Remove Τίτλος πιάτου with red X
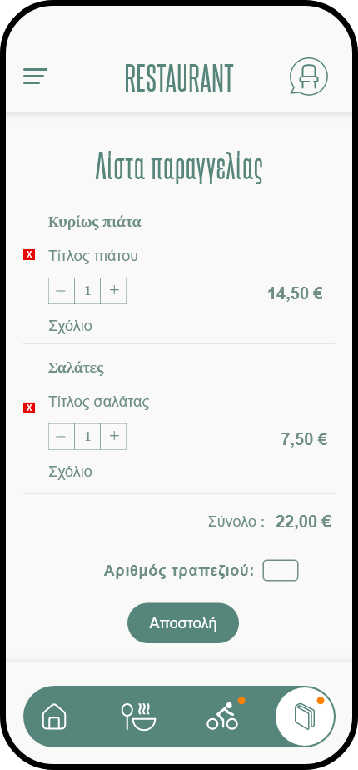This screenshot has width=358, height=770. 29,254
